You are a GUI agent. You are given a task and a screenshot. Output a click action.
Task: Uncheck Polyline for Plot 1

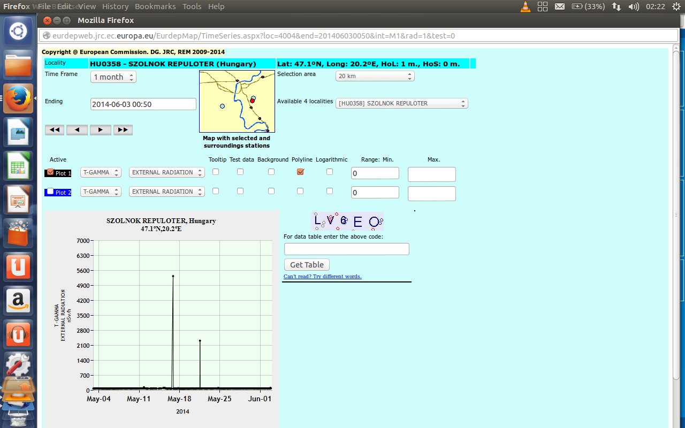pyautogui.click(x=300, y=172)
